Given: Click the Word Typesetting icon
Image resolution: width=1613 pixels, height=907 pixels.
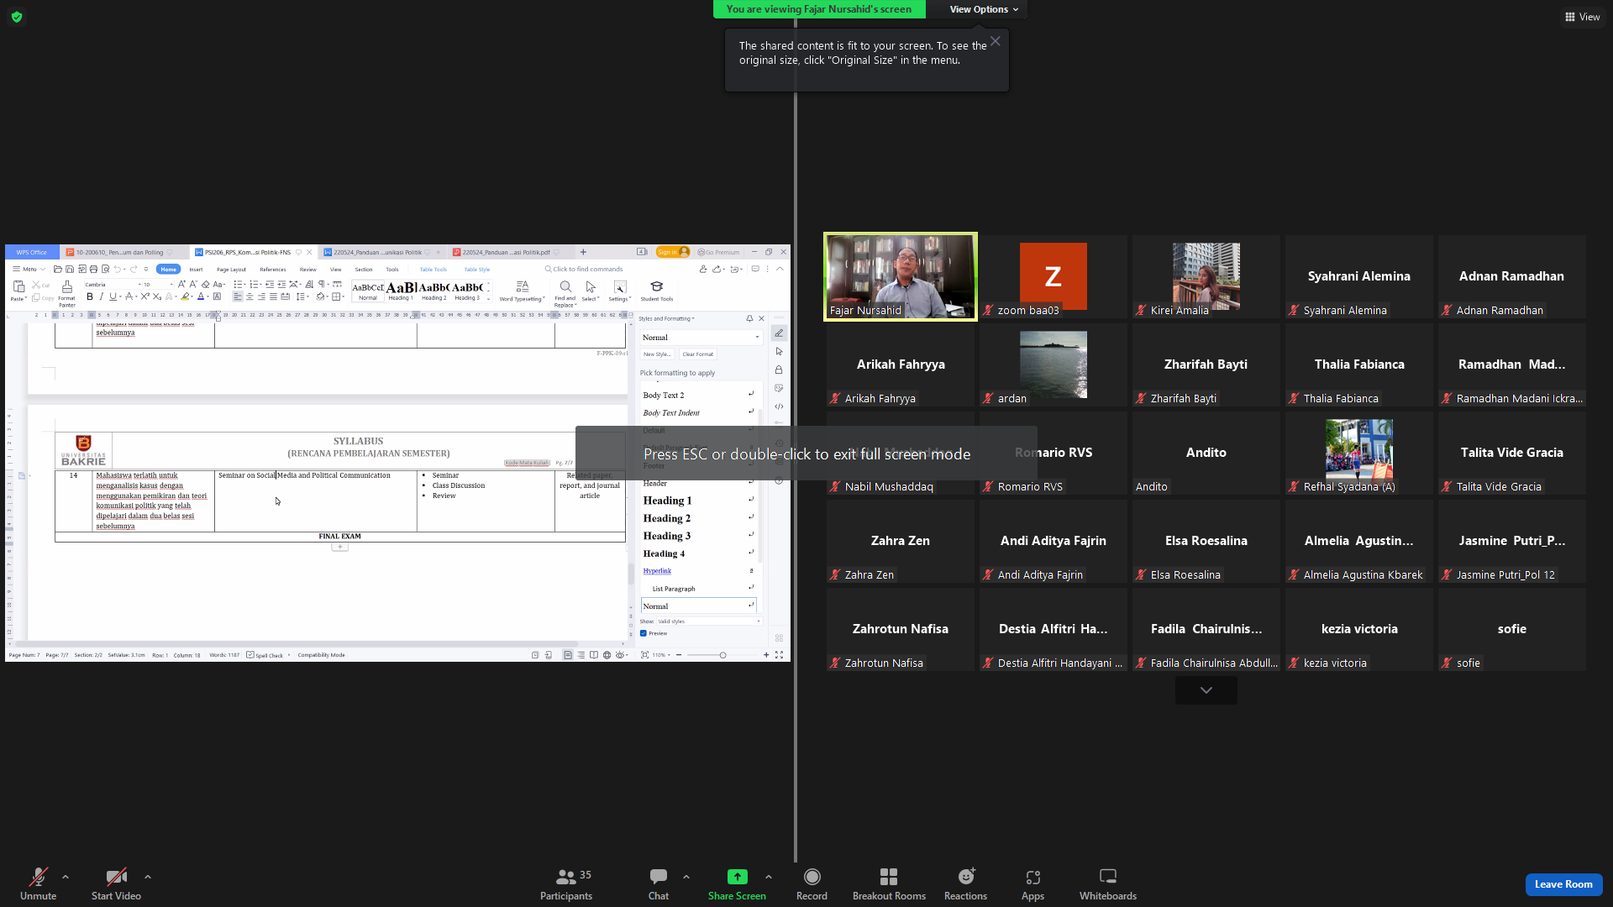Looking at the screenshot, I should tap(523, 287).
